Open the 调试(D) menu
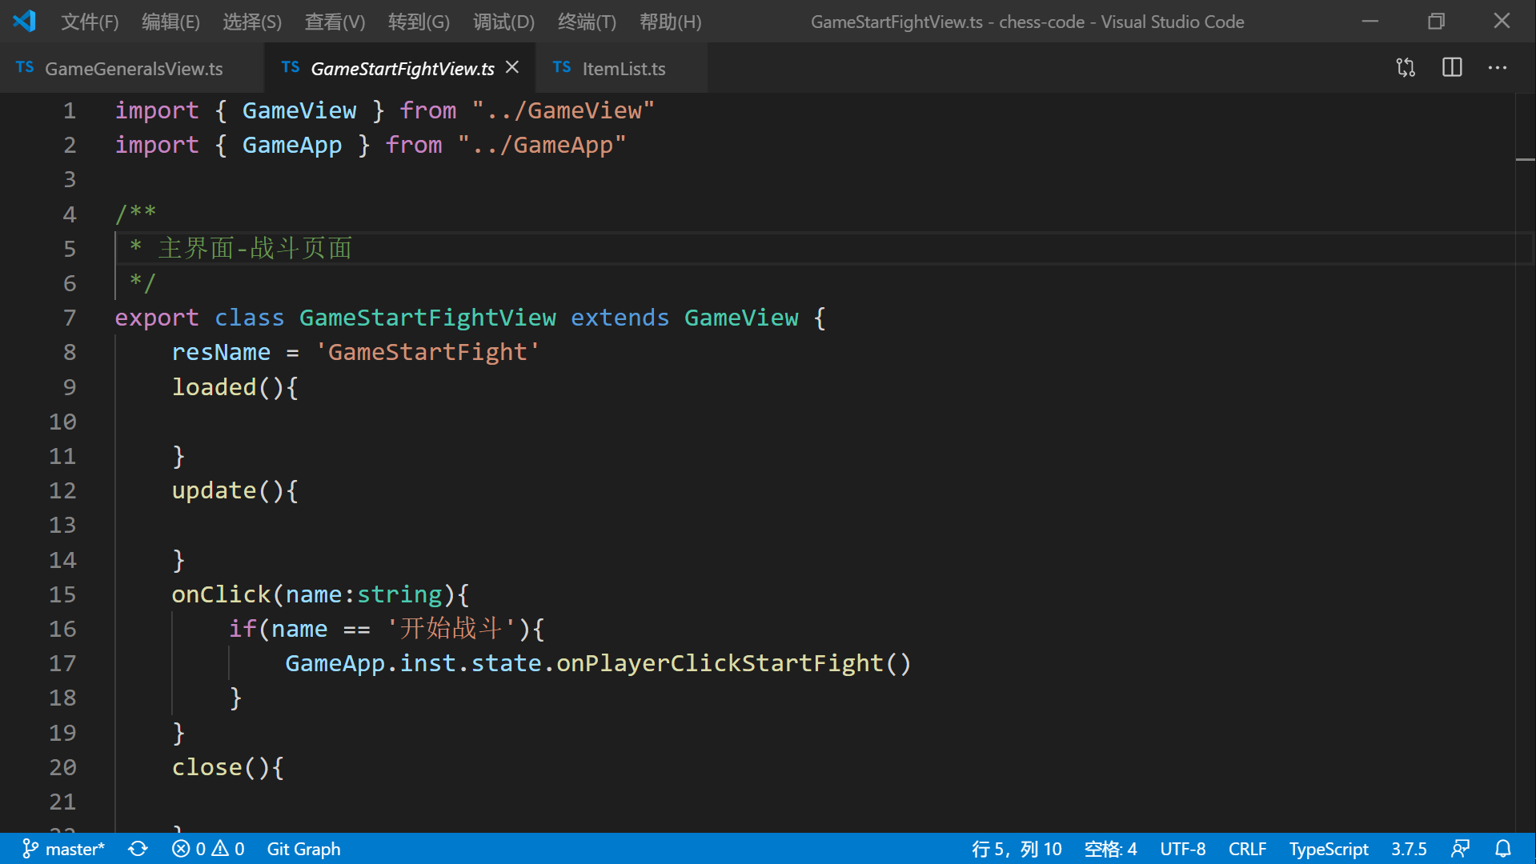This screenshot has height=864, width=1536. click(503, 22)
